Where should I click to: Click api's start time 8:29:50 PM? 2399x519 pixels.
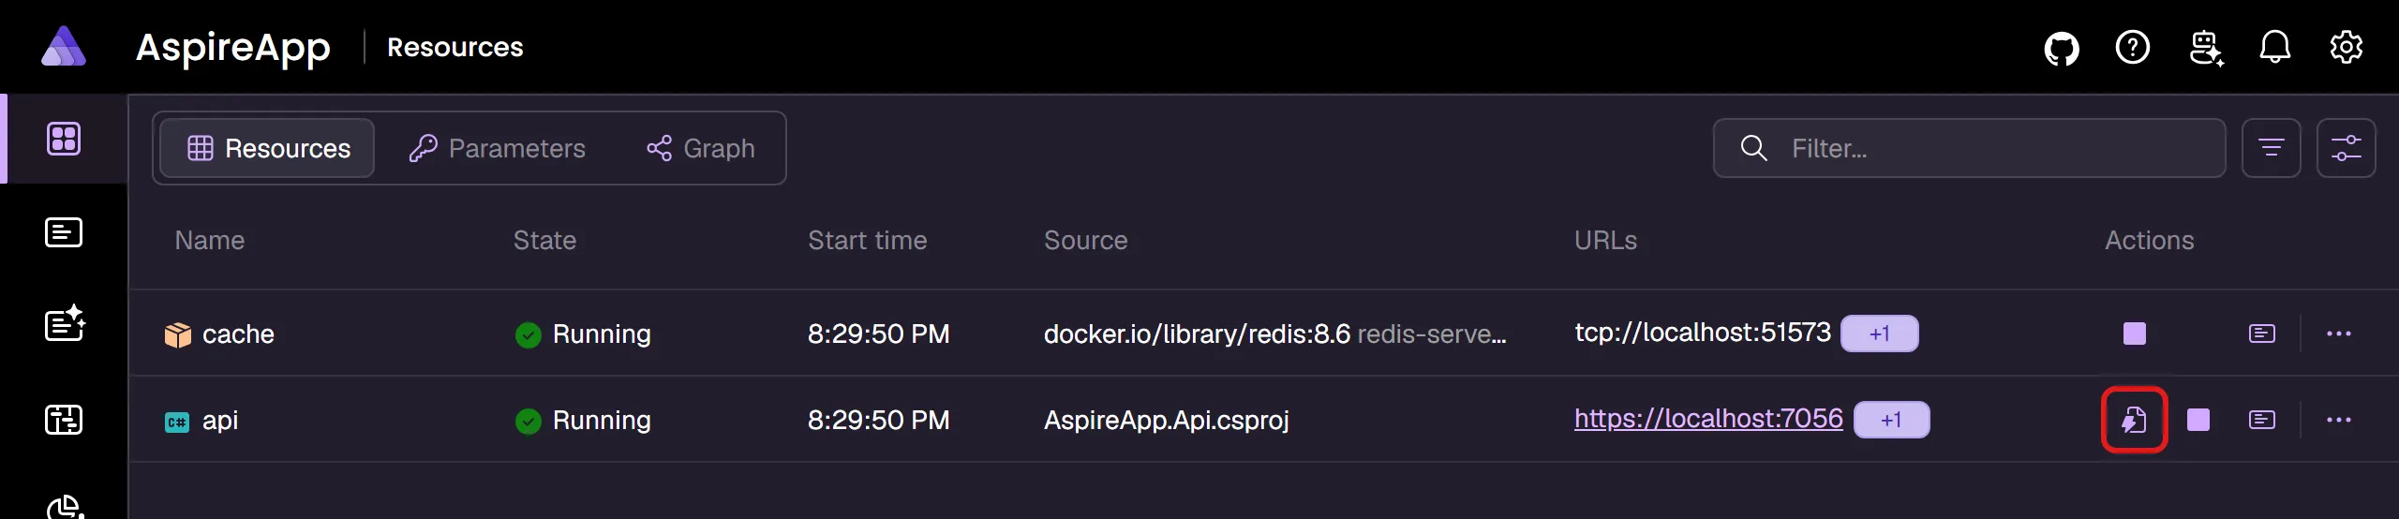pos(879,421)
